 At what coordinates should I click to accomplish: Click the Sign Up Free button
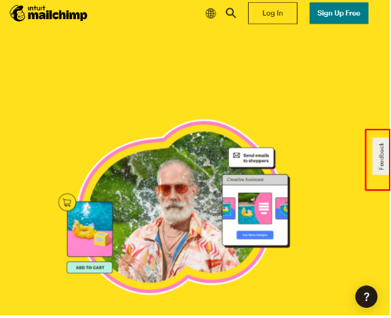coord(339,13)
